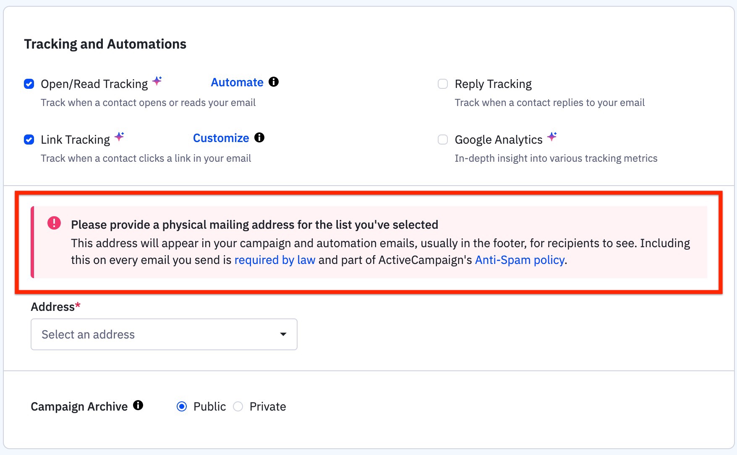
Task: Click sparkle icon beside Link Tracking
Action: pos(119,137)
